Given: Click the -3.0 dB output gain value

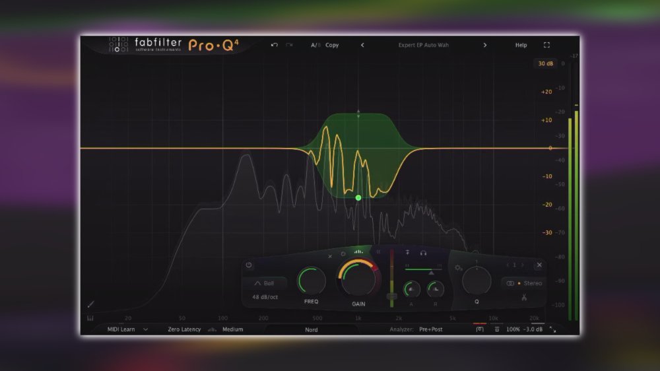Looking at the screenshot, I should tap(533, 329).
